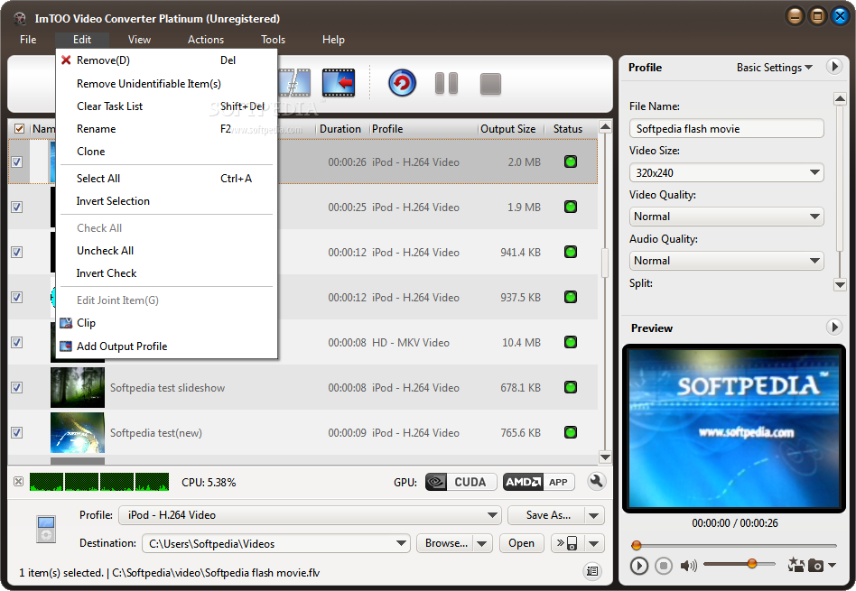Image resolution: width=856 pixels, height=591 pixels.
Task: Sort by the Output Size column header
Action: (507, 129)
